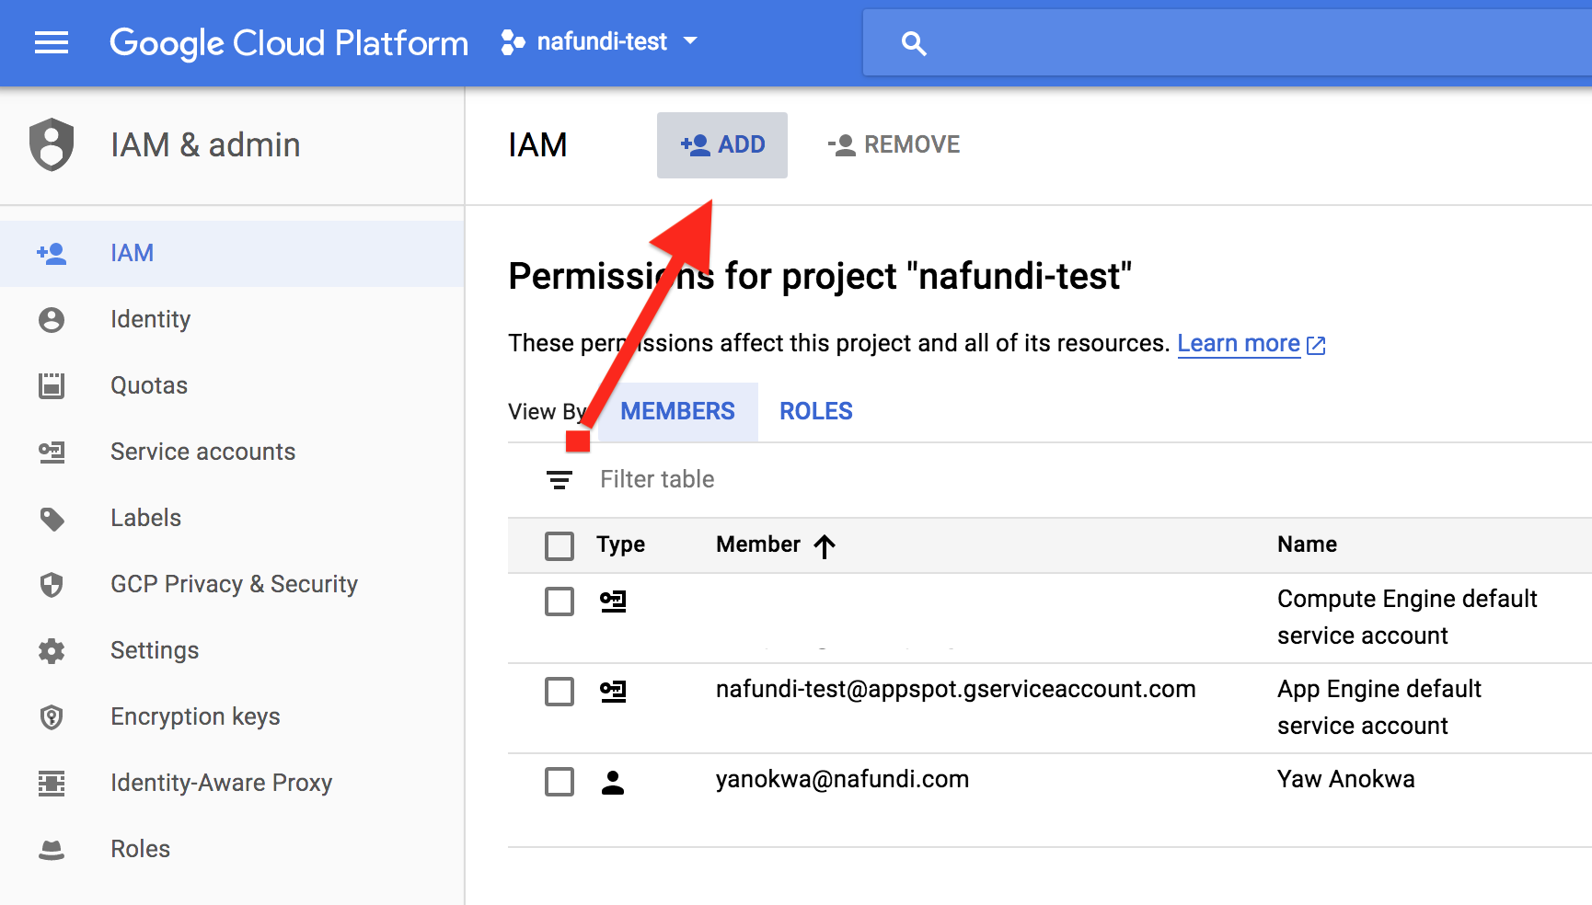Click the Quotas sidebar icon
The width and height of the screenshot is (1592, 905).
click(x=52, y=385)
